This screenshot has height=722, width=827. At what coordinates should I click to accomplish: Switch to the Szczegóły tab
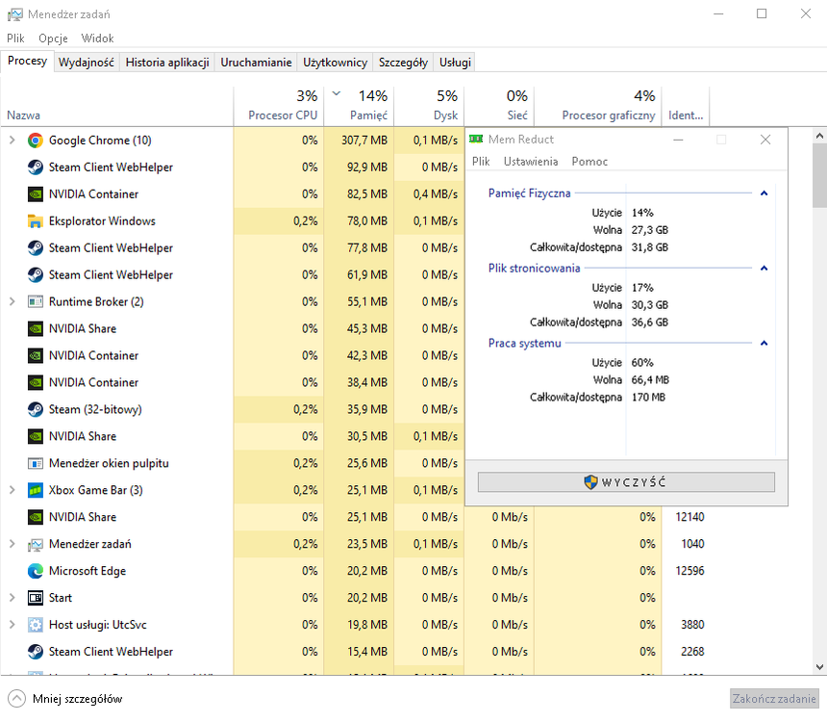coord(403,63)
